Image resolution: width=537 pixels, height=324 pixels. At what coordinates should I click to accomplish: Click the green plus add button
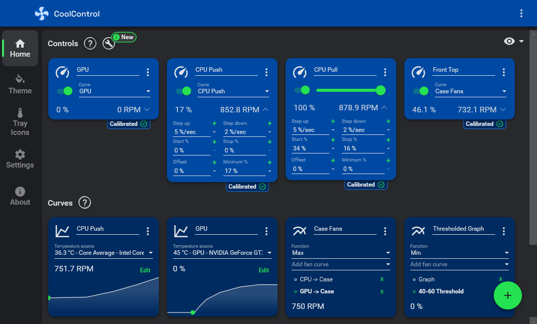point(507,295)
